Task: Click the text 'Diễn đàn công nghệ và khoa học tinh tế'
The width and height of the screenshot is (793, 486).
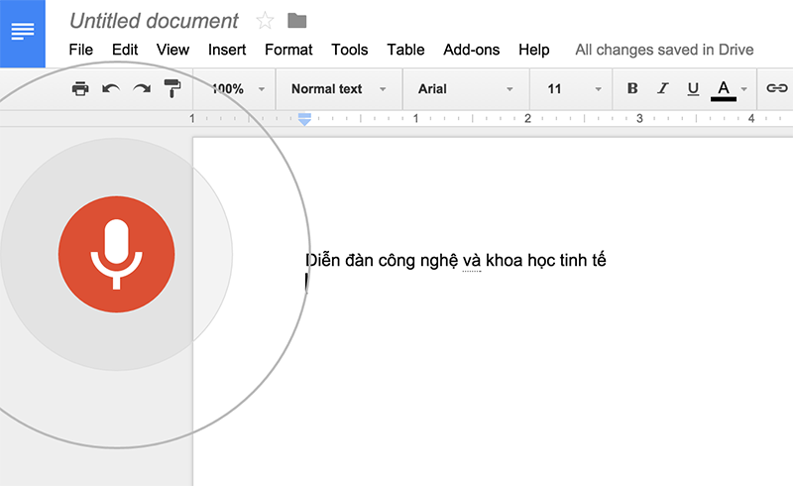Action: (456, 260)
